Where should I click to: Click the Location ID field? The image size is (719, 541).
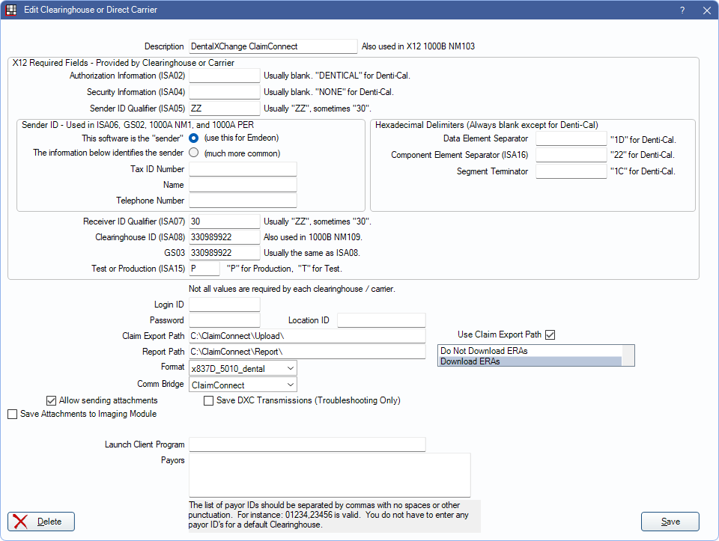tap(381, 320)
